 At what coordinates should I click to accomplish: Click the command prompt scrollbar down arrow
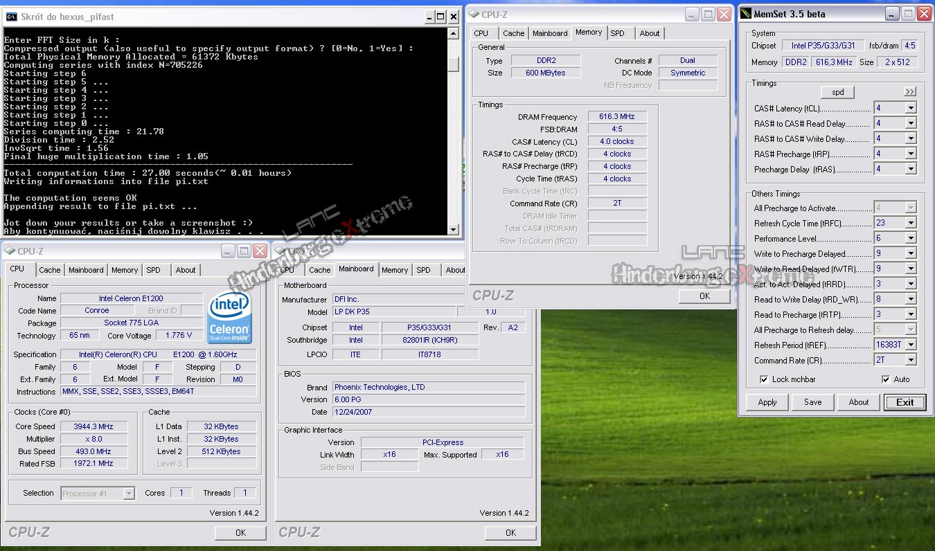454,230
